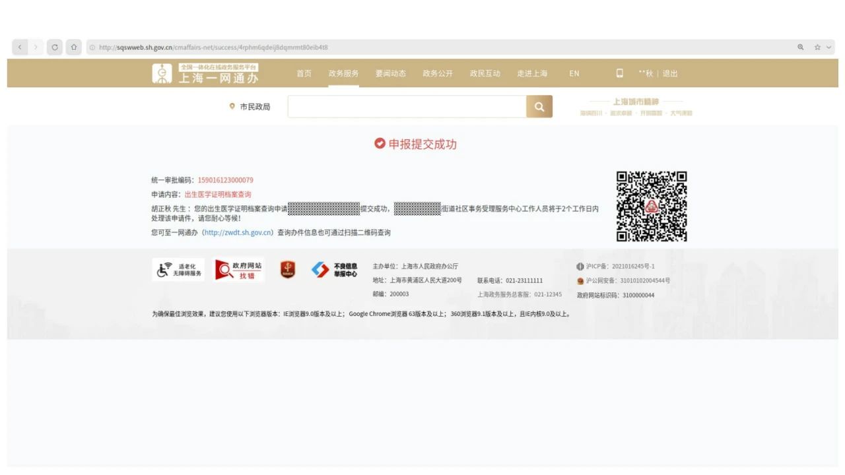Screen dimensions: 845x475
Task: Open the 政务公开 navigation item
Action: (438, 73)
